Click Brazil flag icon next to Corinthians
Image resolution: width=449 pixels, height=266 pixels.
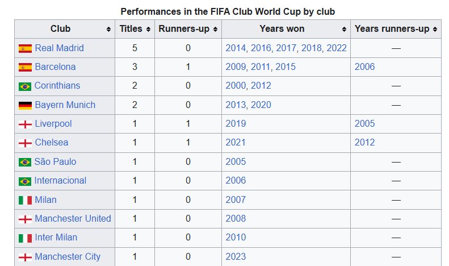coord(25,86)
